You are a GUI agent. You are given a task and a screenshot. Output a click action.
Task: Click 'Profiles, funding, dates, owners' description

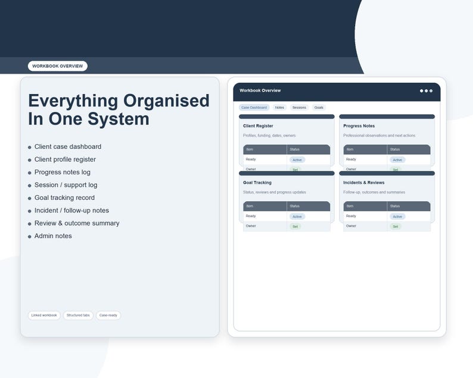pyautogui.click(x=269, y=136)
